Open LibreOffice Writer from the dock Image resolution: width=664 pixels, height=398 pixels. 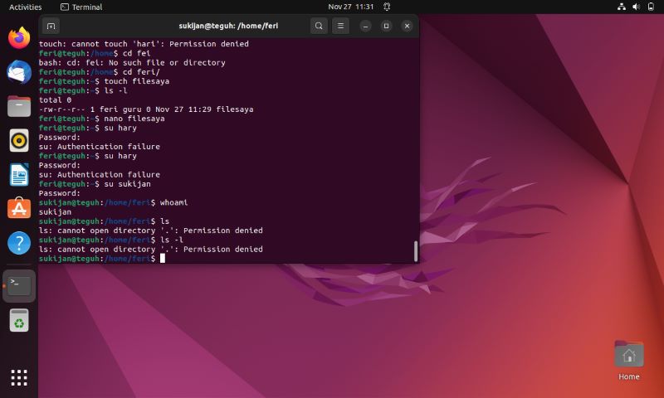click(x=19, y=175)
